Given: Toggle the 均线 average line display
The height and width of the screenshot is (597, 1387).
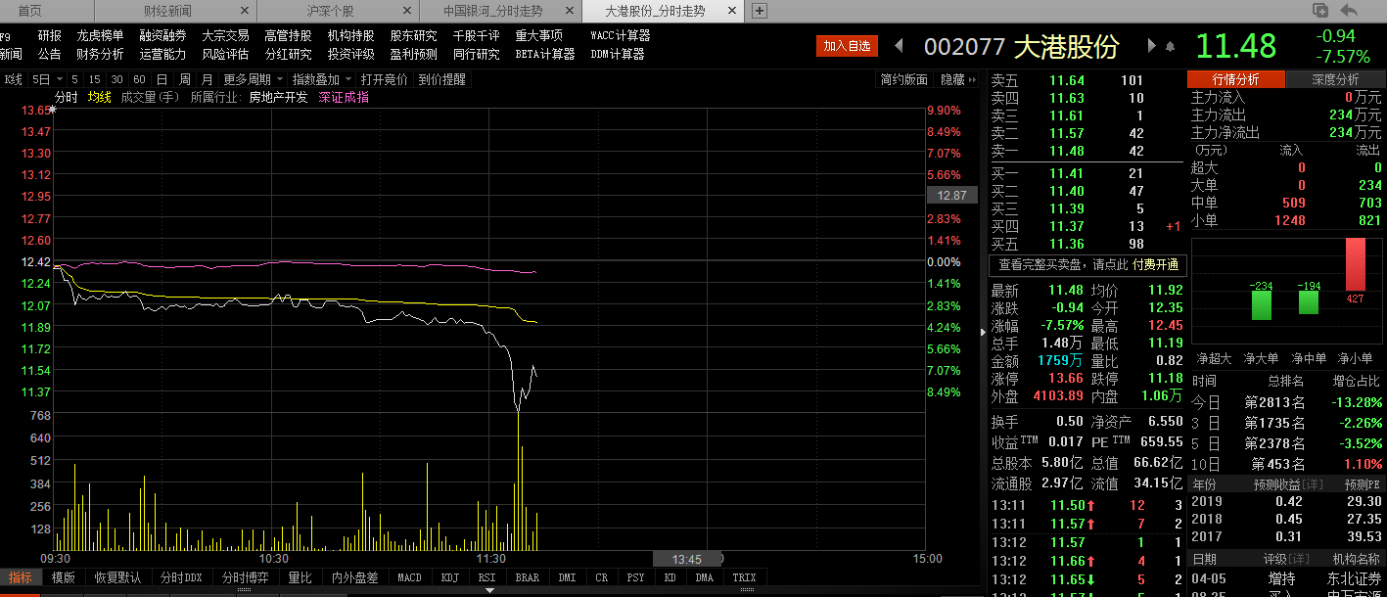Looking at the screenshot, I should pos(99,97).
